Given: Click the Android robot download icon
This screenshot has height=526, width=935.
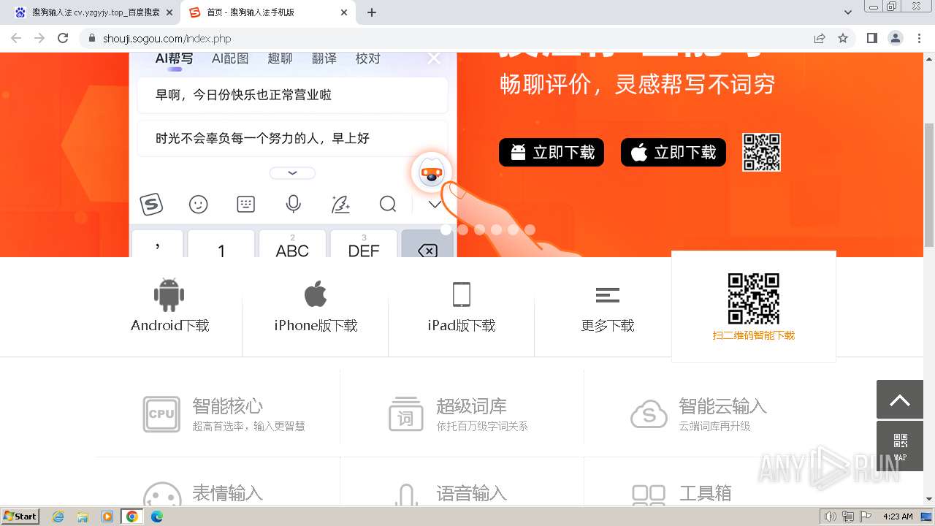Looking at the screenshot, I should pos(169,294).
